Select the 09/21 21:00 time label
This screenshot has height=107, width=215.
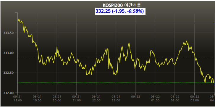[77, 98]
